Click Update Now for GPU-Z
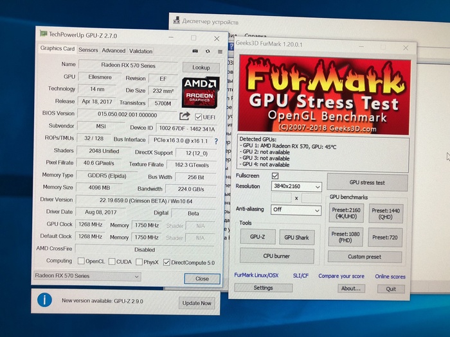The width and height of the screenshot is (450, 337). pyautogui.click(x=196, y=303)
